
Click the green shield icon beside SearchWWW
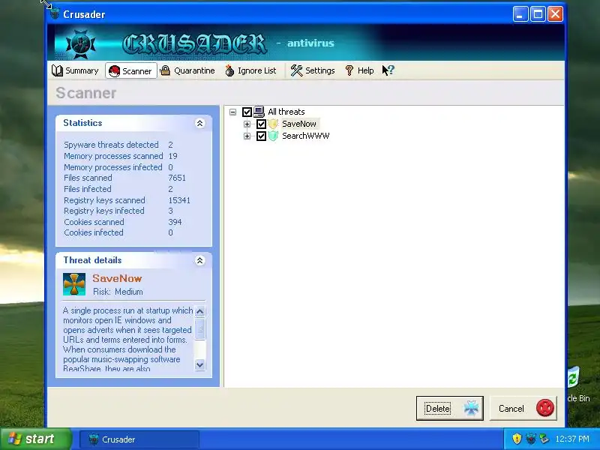tap(273, 136)
